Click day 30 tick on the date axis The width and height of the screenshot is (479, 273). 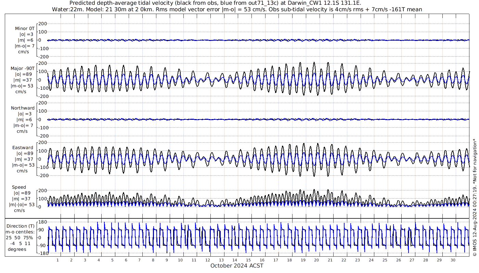click(453, 260)
